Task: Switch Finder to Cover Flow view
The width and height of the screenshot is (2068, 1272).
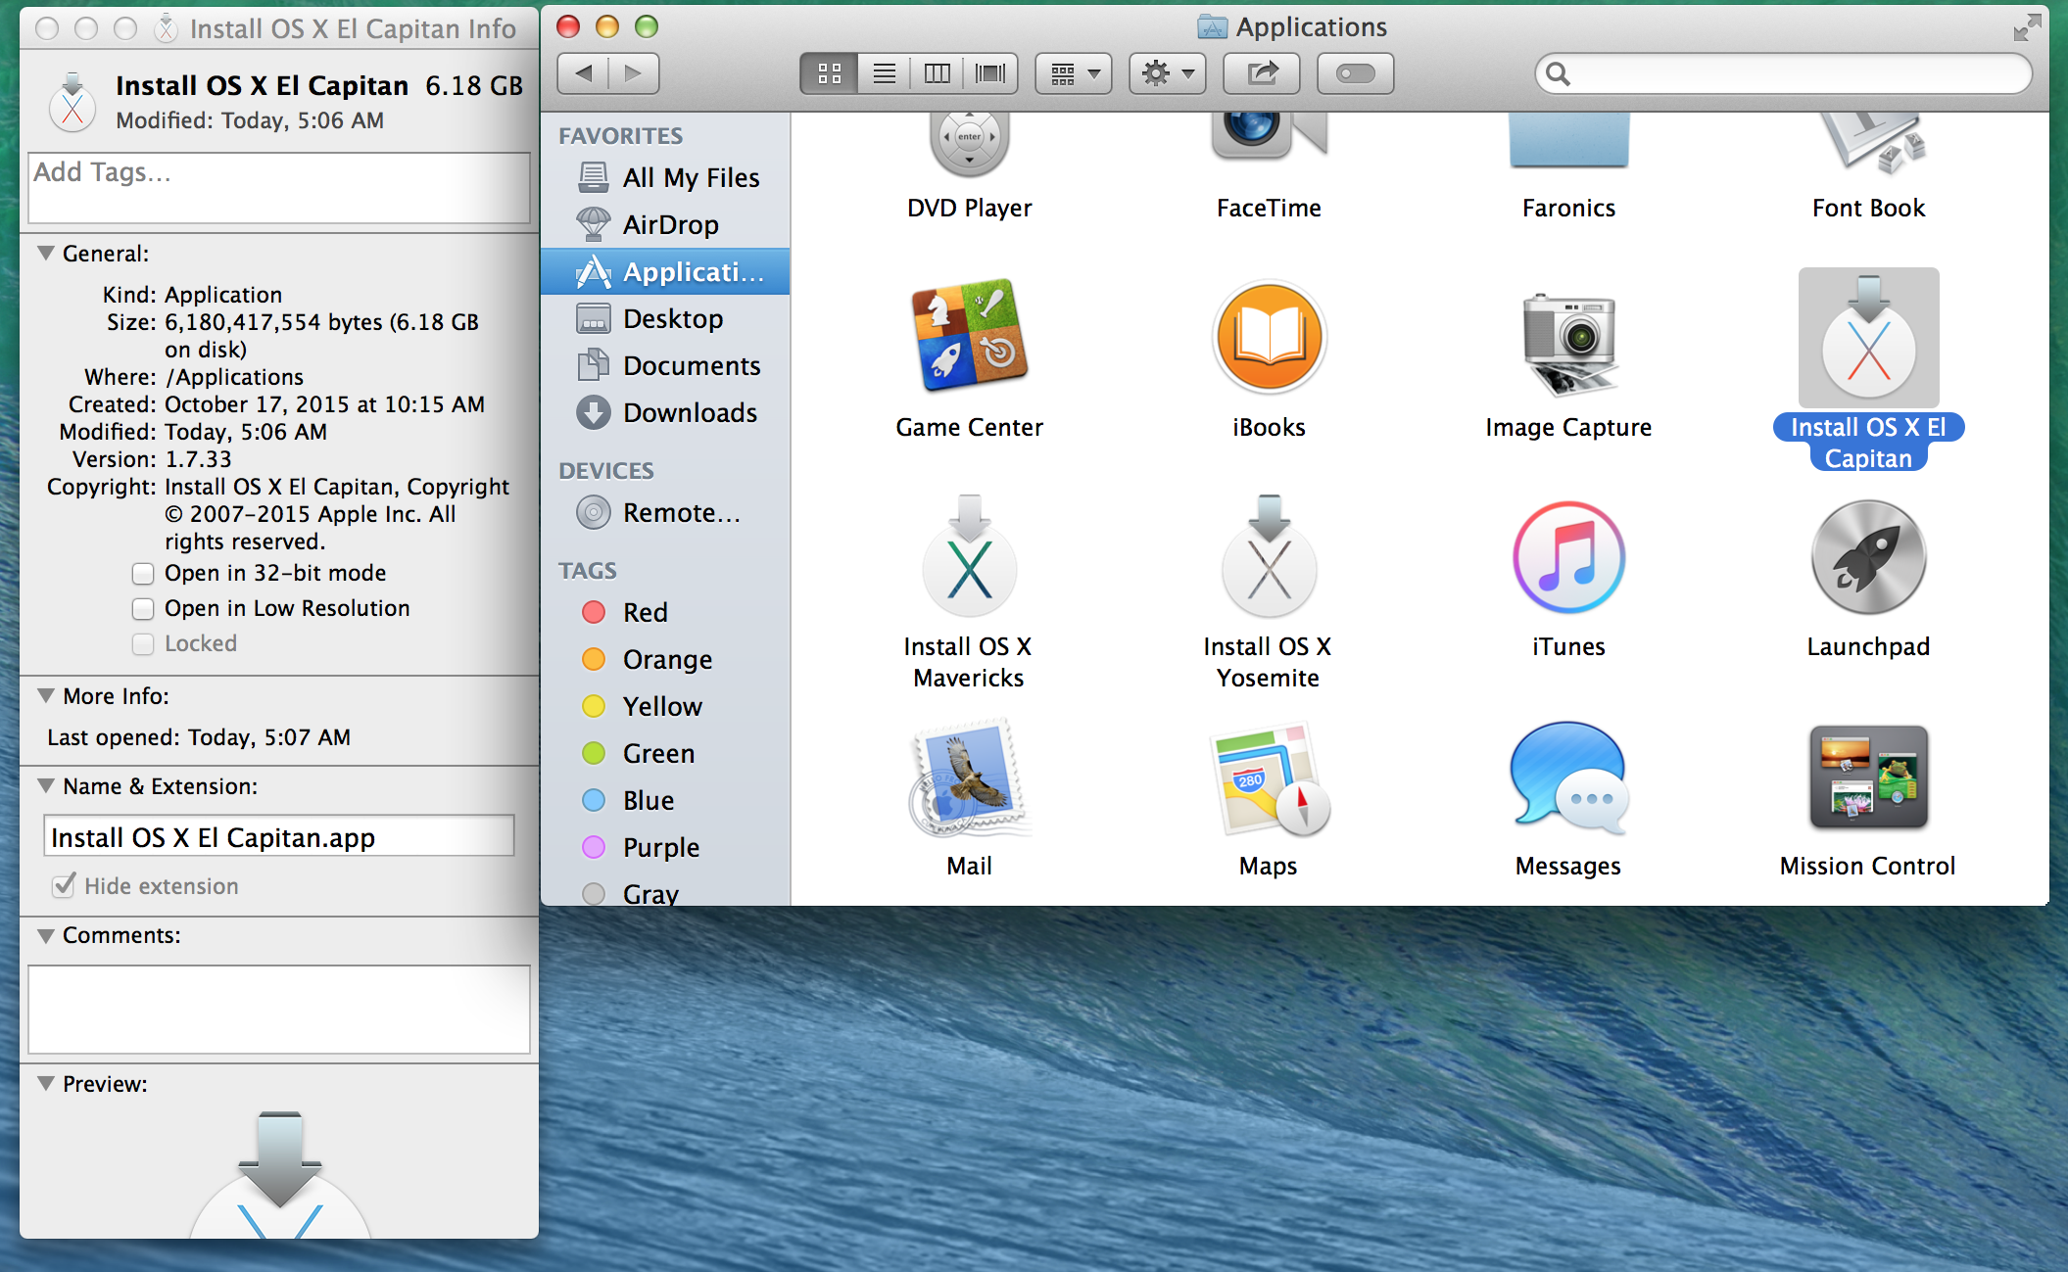Action: 990,74
